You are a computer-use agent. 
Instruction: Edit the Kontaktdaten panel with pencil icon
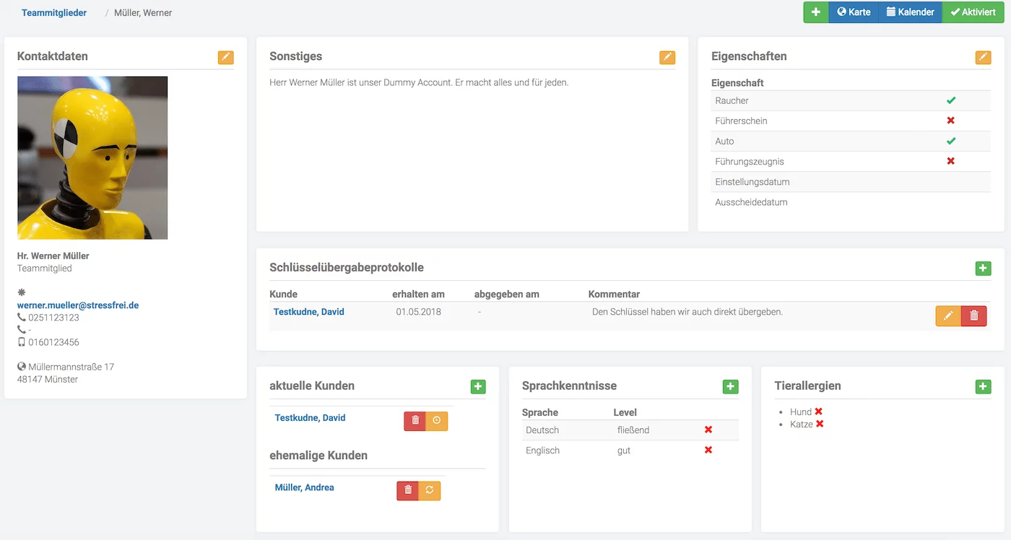tap(225, 57)
